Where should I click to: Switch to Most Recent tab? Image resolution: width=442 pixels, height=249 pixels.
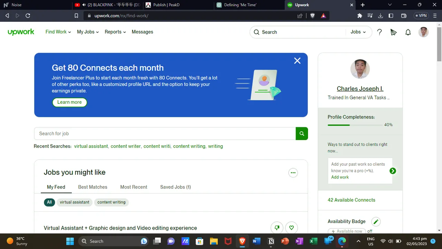pos(134,187)
